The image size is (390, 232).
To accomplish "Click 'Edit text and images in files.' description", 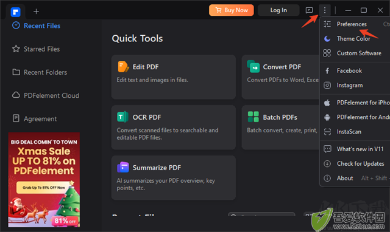I will [152, 80].
